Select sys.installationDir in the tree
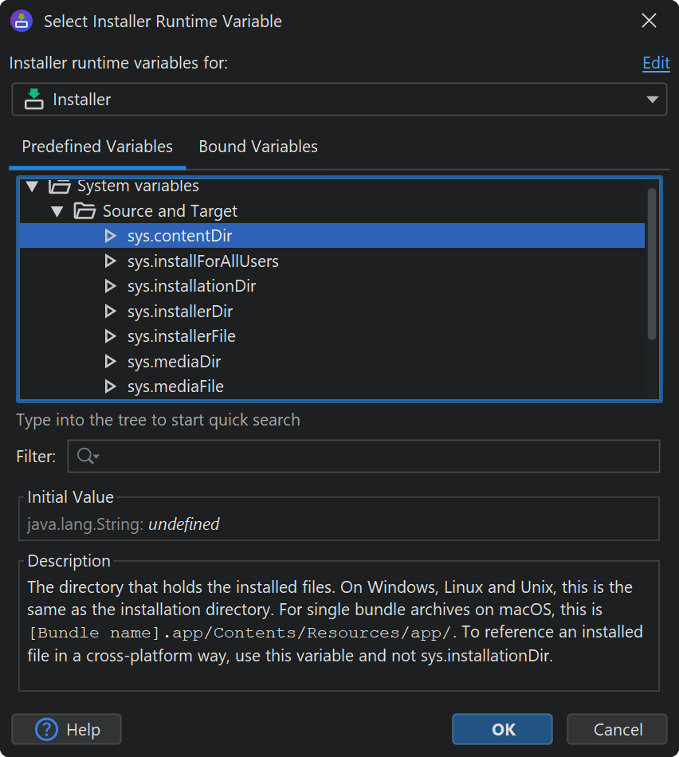The height and width of the screenshot is (757, 679). pos(191,286)
